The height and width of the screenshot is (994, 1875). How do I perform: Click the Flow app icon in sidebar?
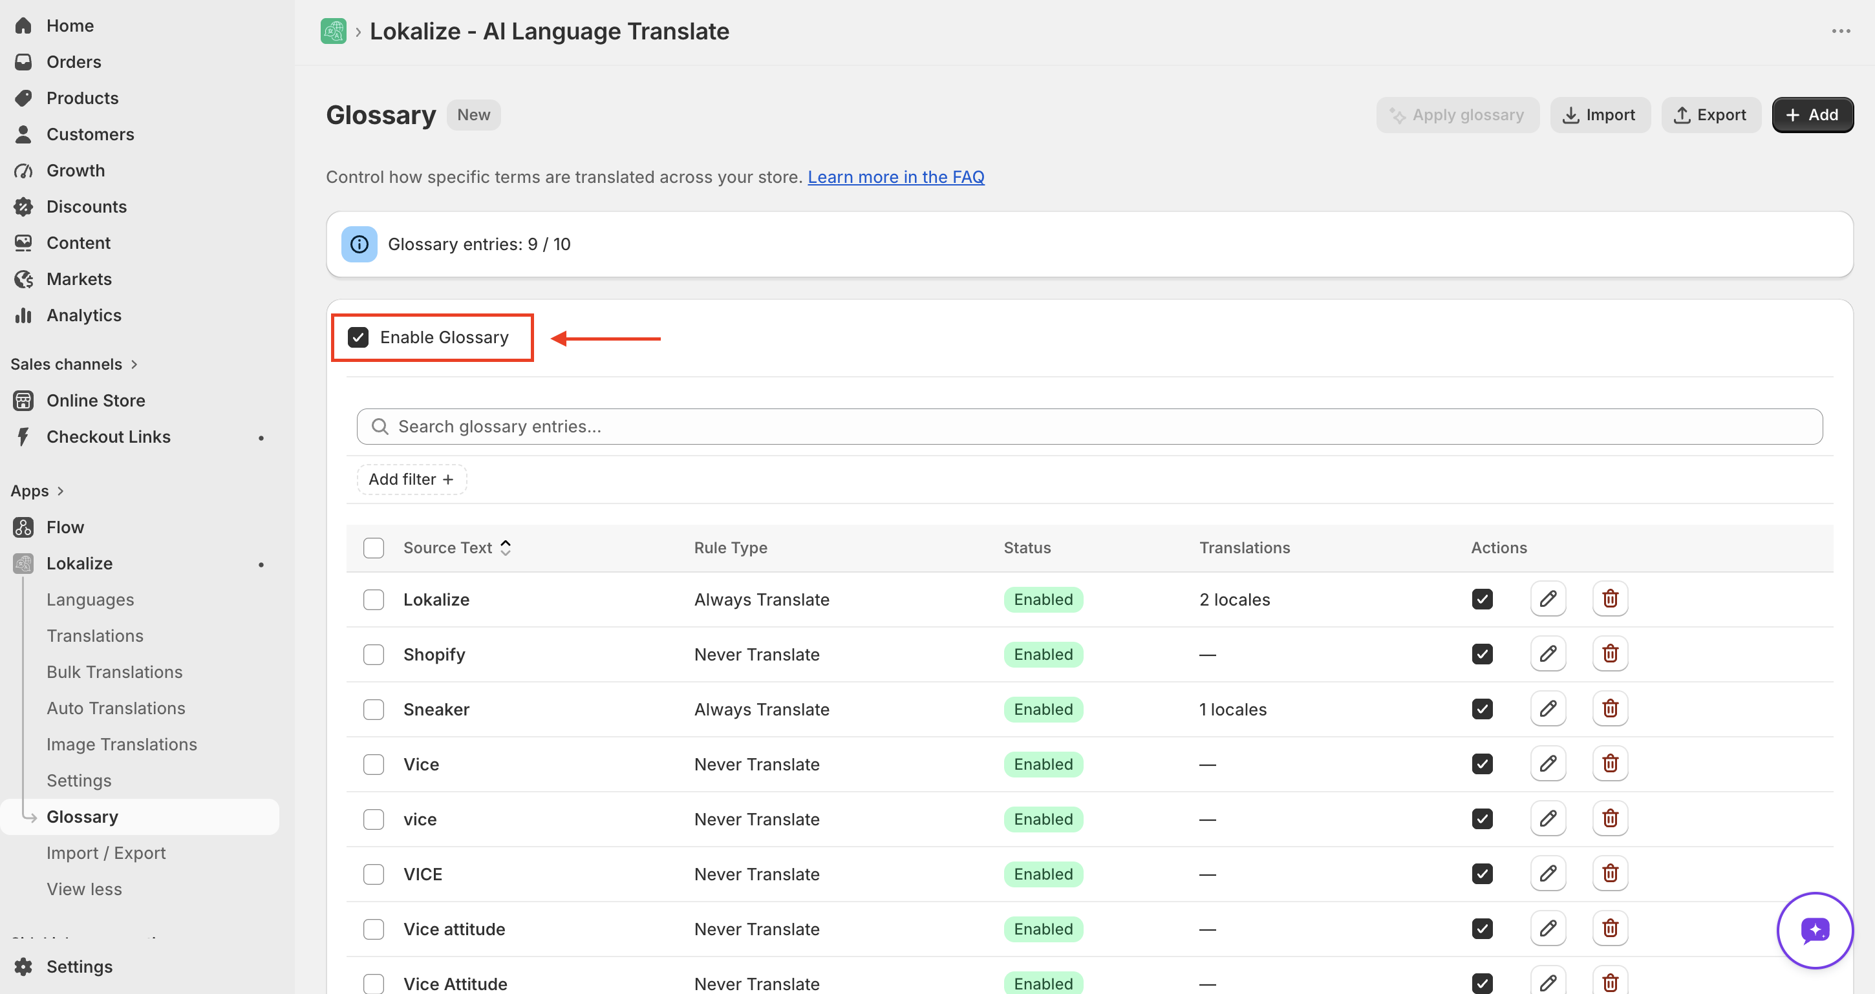(x=23, y=527)
